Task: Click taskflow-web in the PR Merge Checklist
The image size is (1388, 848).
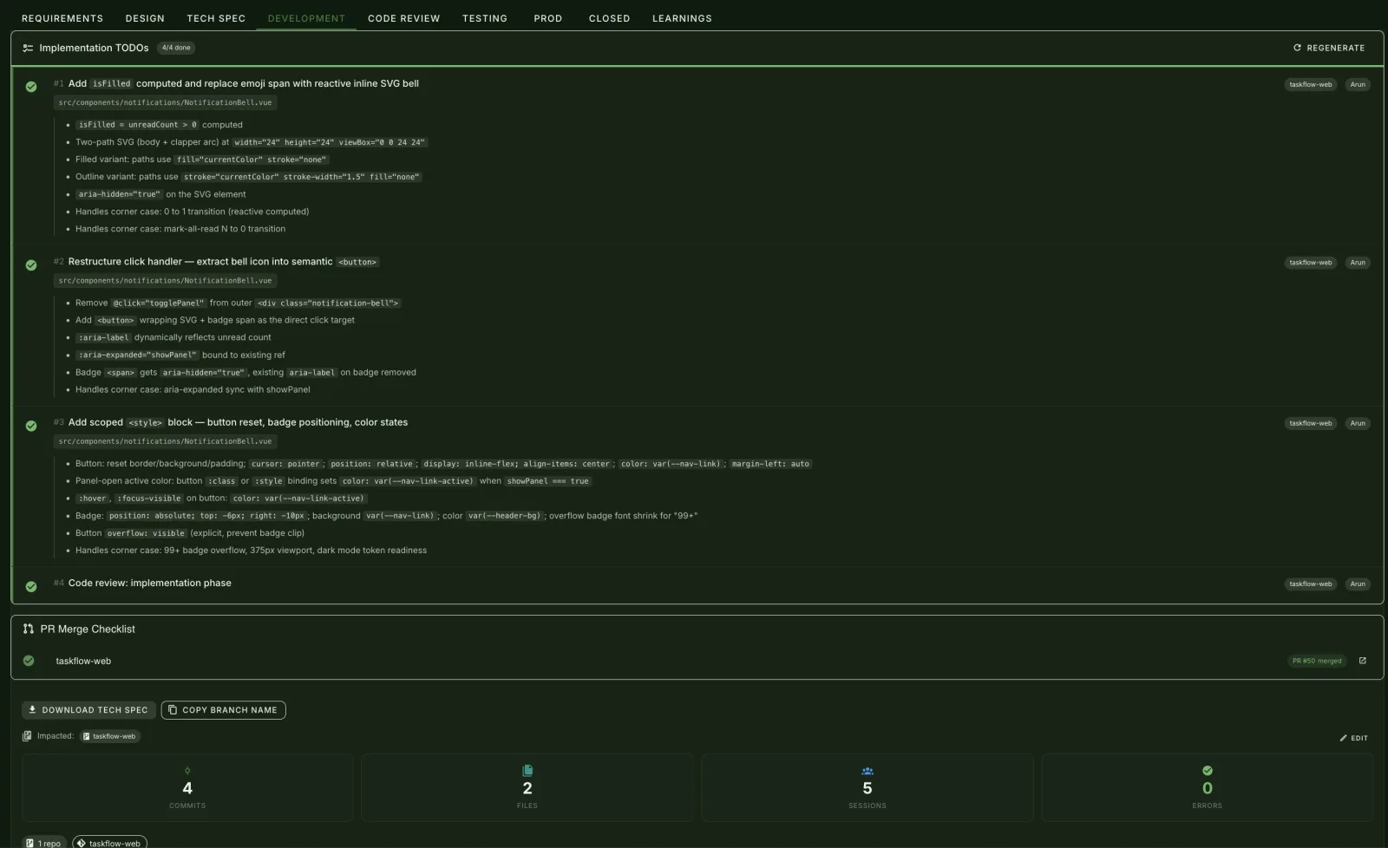Action: 83,661
